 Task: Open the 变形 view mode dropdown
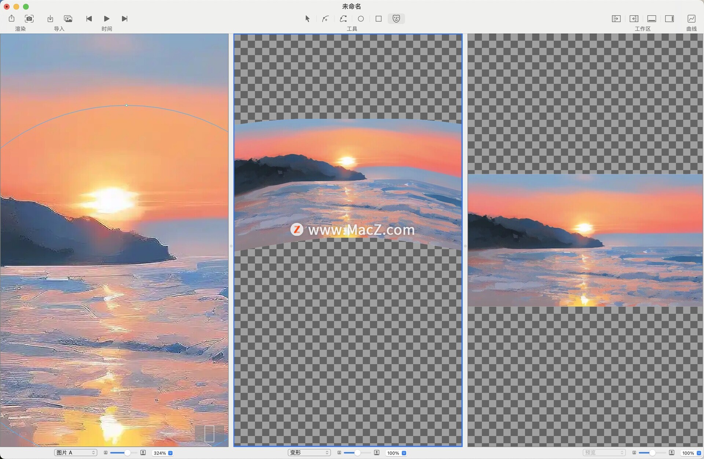pos(309,453)
